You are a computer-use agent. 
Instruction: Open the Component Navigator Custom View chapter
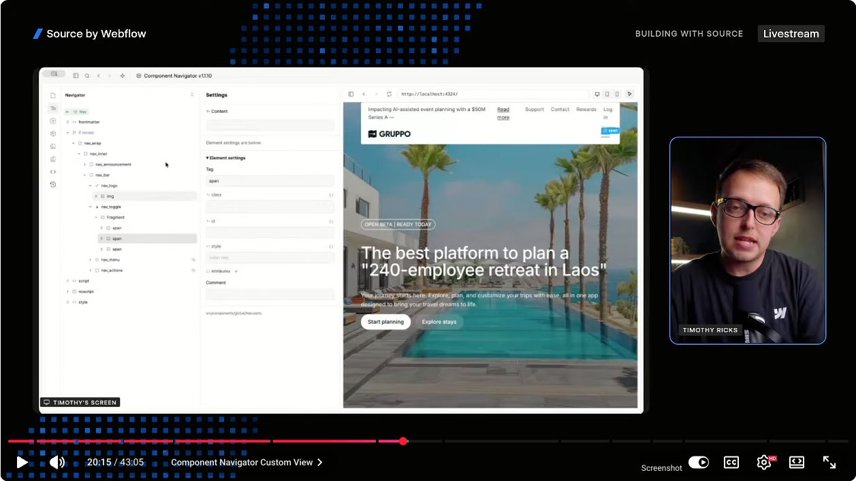(x=247, y=463)
